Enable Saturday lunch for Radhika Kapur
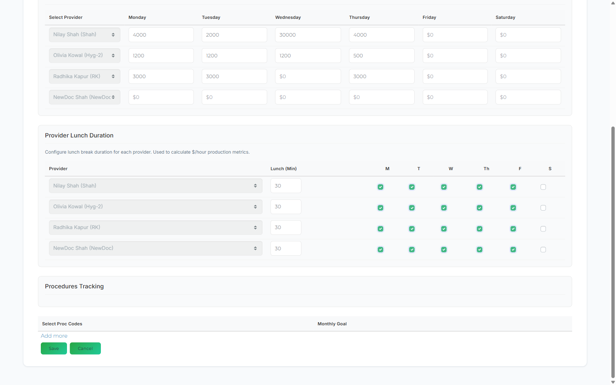Image resolution: width=616 pixels, height=385 pixels. click(543, 229)
